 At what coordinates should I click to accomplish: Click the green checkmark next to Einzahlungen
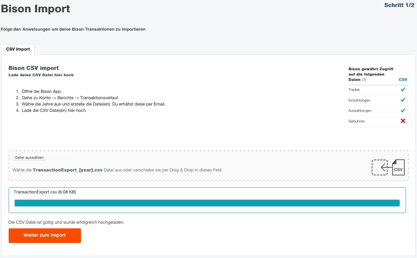tap(403, 100)
